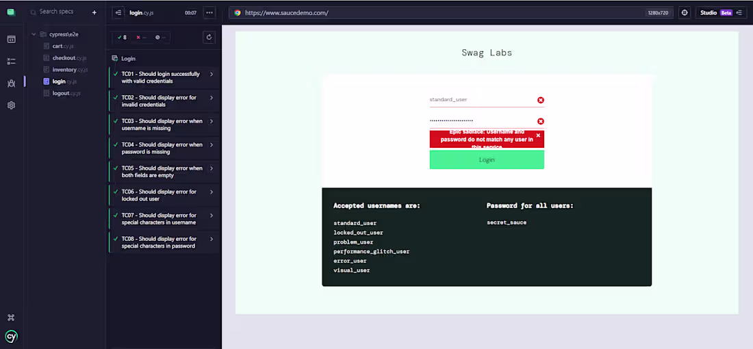The image size is (753, 349).
Task: Click the cy logo at sidebar bottom
Action: point(12,337)
